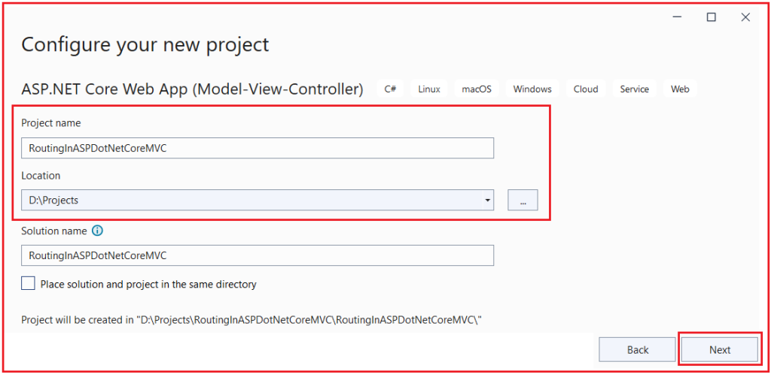Tick Place solution and project in same directory
The height and width of the screenshot is (374, 771).
tap(29, 283)
